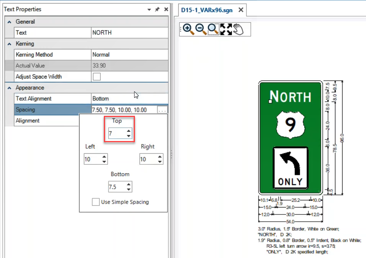
Task: Select the Zoom Window tool
Action: click(213, 29)
